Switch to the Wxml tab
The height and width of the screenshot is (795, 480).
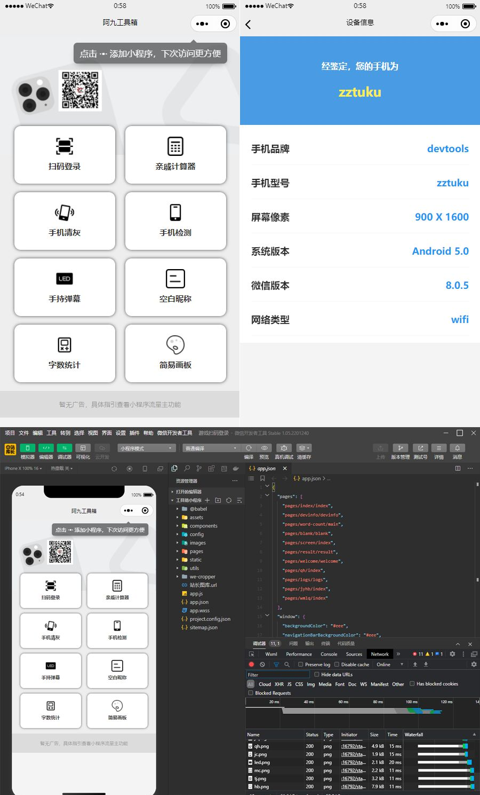point(271,654)
